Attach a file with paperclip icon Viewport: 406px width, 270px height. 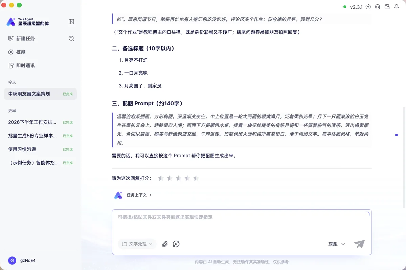(x=165, y=244)
